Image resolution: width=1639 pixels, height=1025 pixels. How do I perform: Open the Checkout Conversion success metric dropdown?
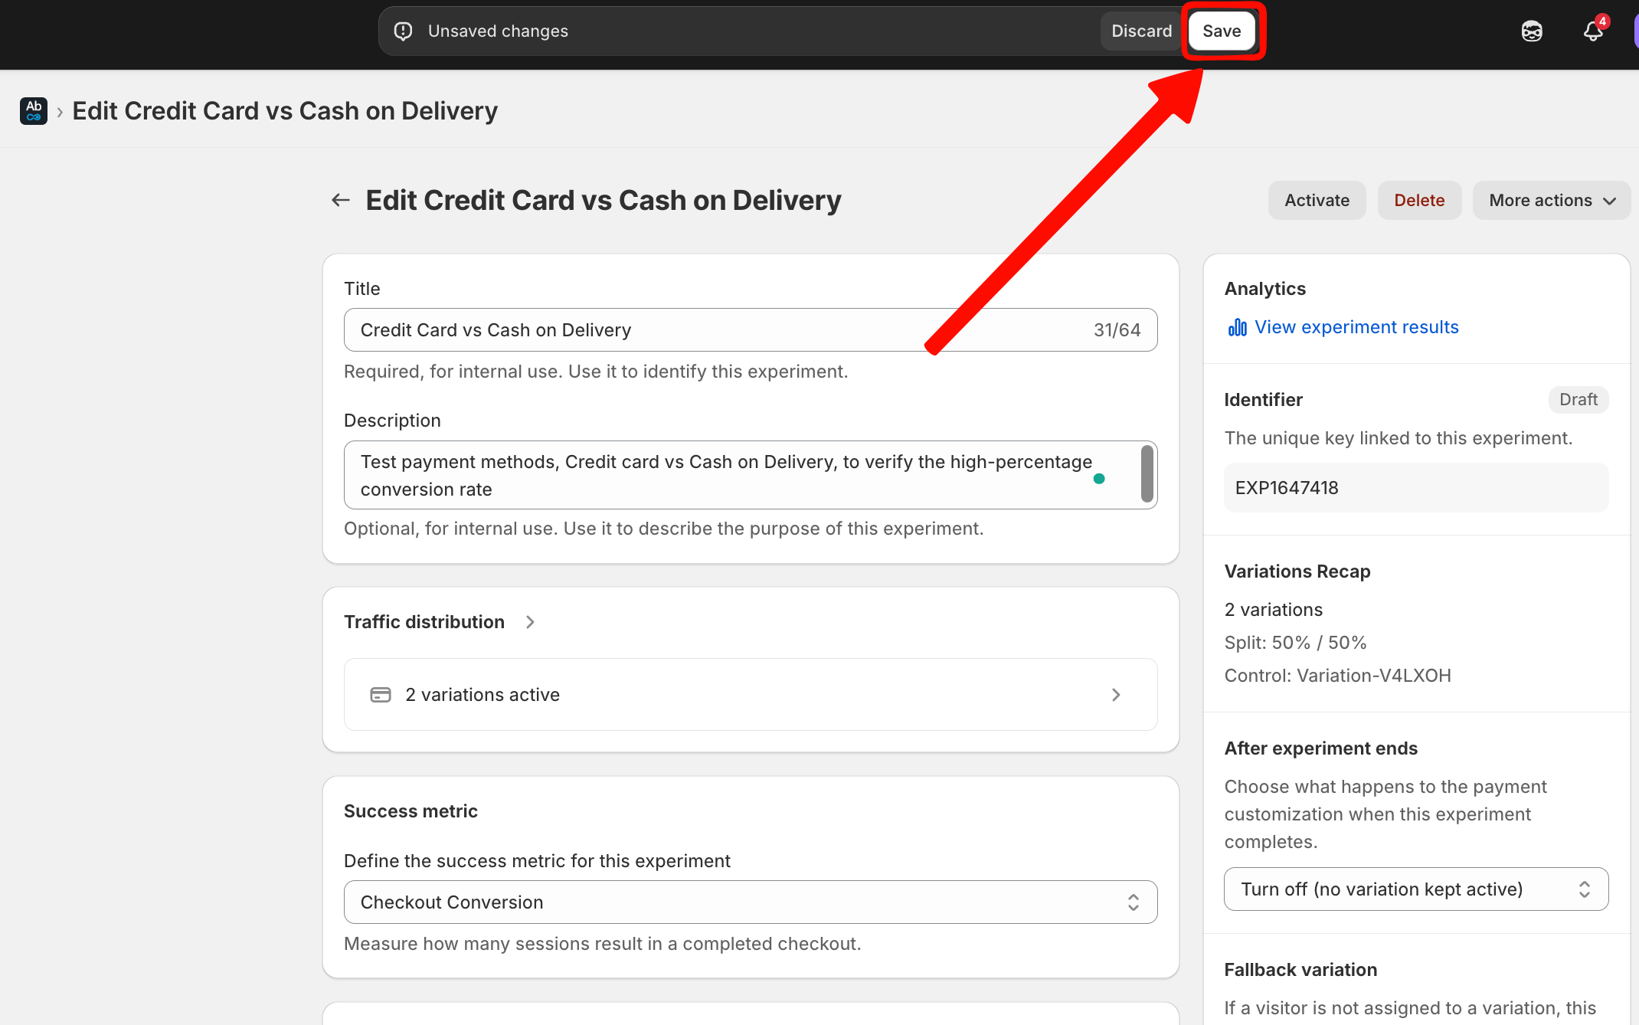(750, 902)
